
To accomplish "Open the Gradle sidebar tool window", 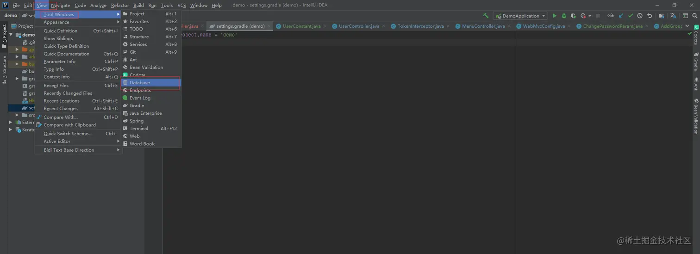I will click(696, 62).
